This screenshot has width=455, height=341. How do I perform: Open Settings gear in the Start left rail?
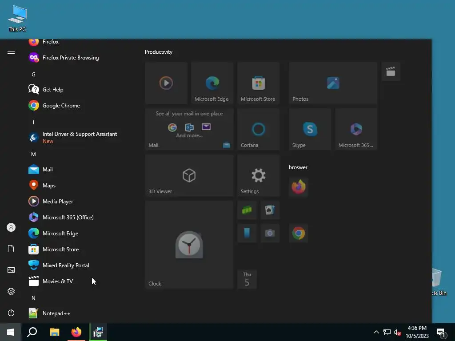(11, 291)
